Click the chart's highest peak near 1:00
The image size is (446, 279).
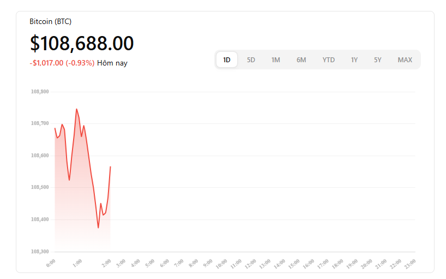[76, 109]
